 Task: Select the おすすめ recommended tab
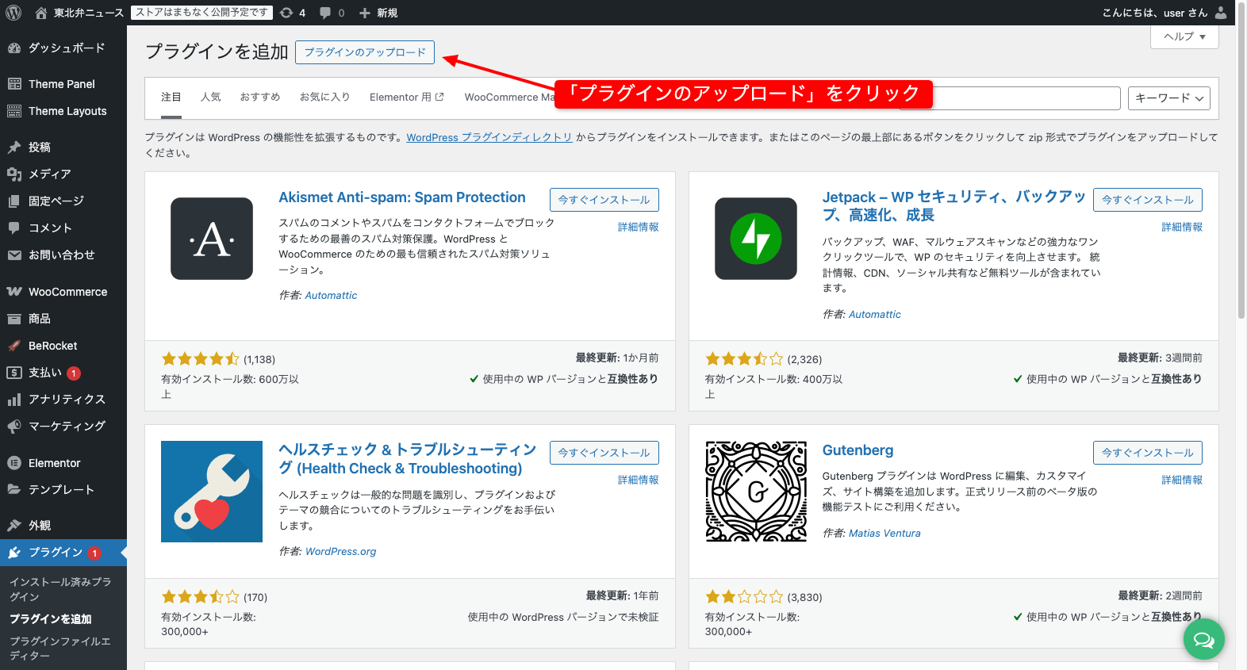[260, 98]
